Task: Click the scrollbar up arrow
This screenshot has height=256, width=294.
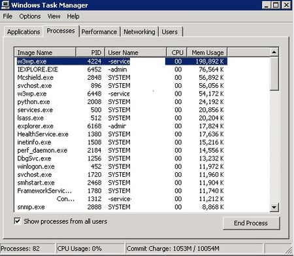Action: (x=274, y=52)
